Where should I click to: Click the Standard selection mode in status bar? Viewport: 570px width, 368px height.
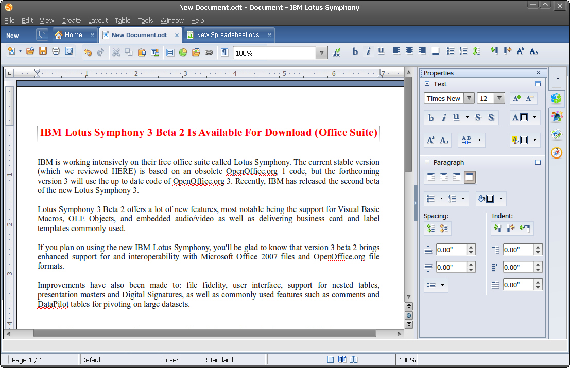coord(235,360)
